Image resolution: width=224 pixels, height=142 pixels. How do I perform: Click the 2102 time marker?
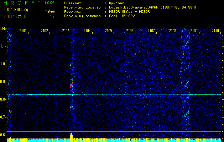(44, 31)
